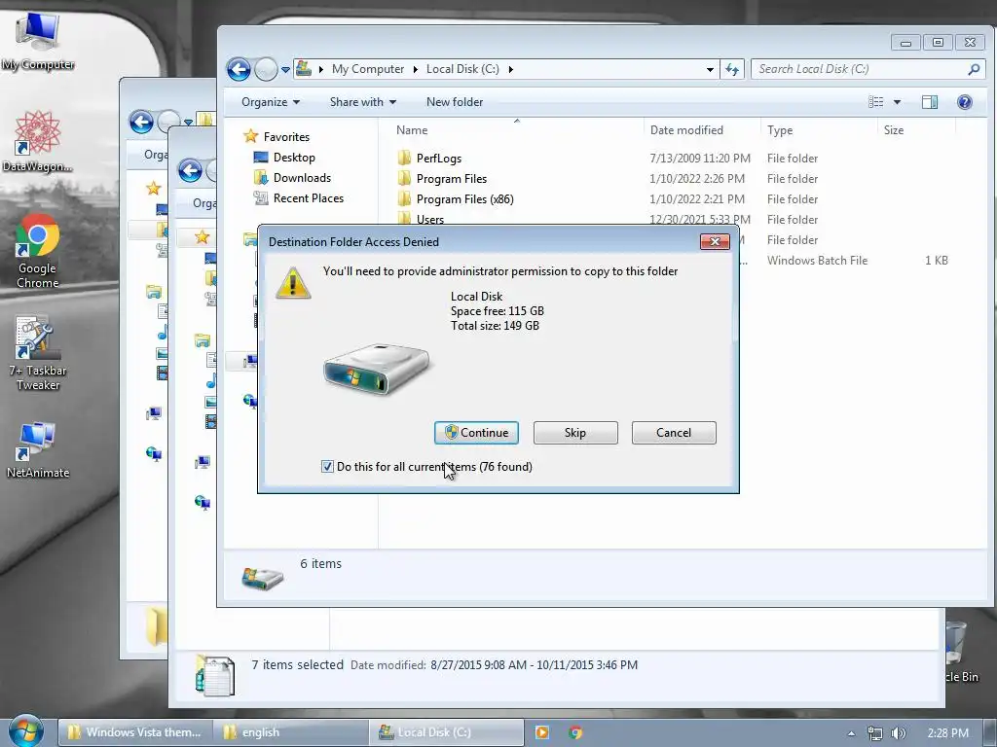997x747 pixels.
Task: Click the search magnifier icon
Action: 974,69
